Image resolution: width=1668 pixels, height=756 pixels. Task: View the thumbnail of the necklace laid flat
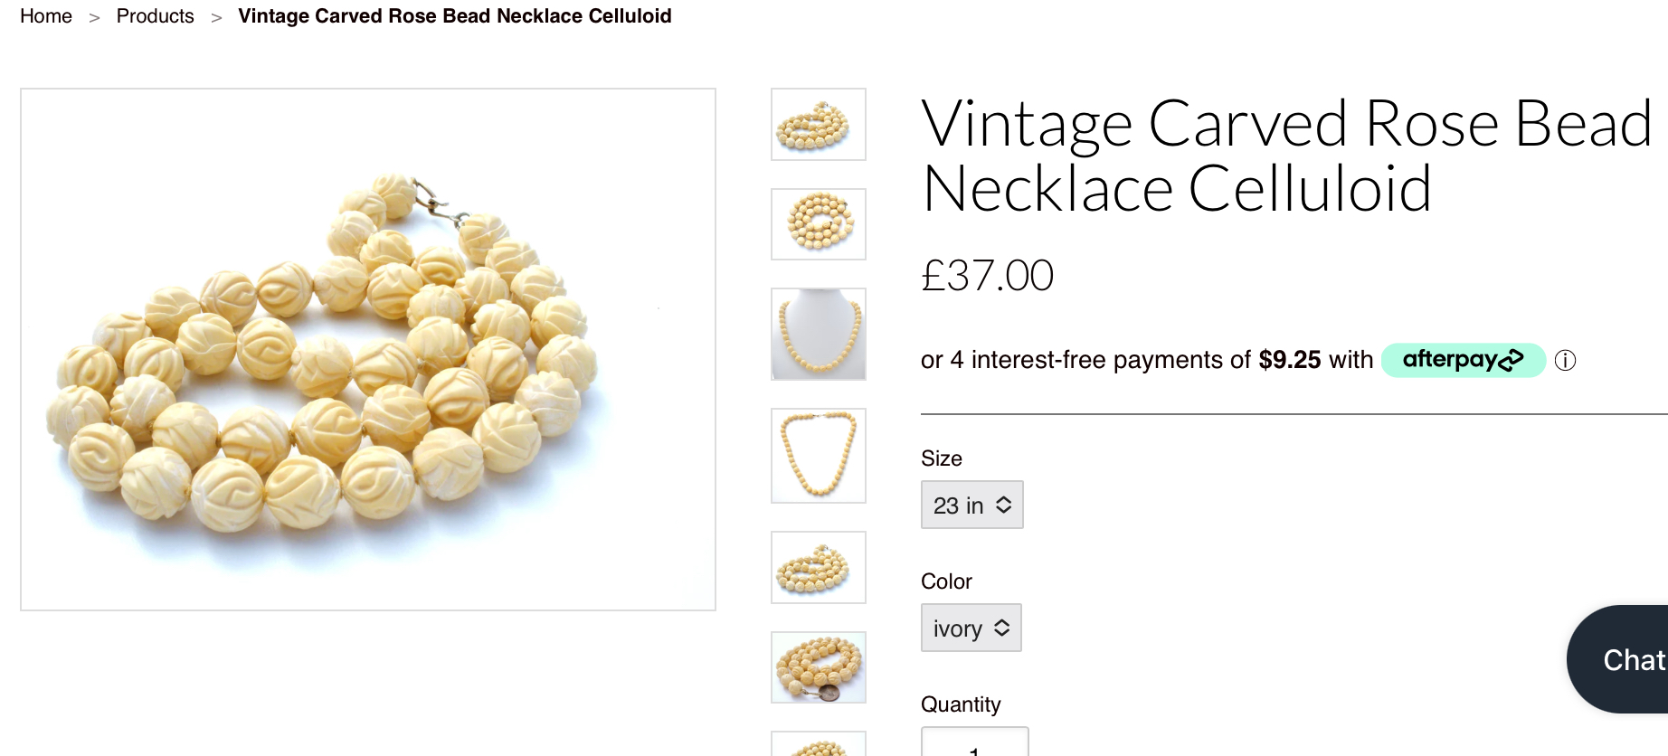[x=818, y=455]
